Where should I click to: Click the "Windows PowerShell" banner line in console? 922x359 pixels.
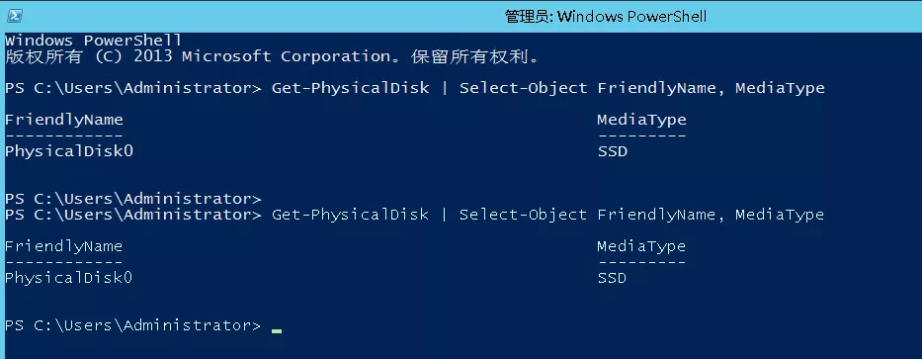pos(94,41)
